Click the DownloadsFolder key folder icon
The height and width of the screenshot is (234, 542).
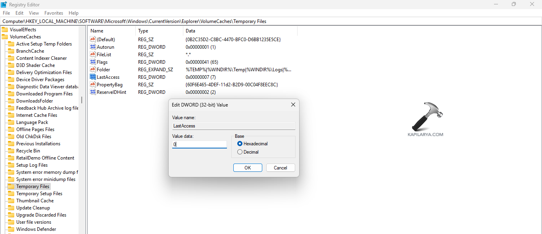11,101
